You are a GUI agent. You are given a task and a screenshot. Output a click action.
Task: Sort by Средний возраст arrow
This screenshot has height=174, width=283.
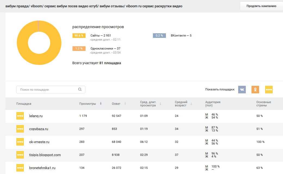tap(191, 104)
